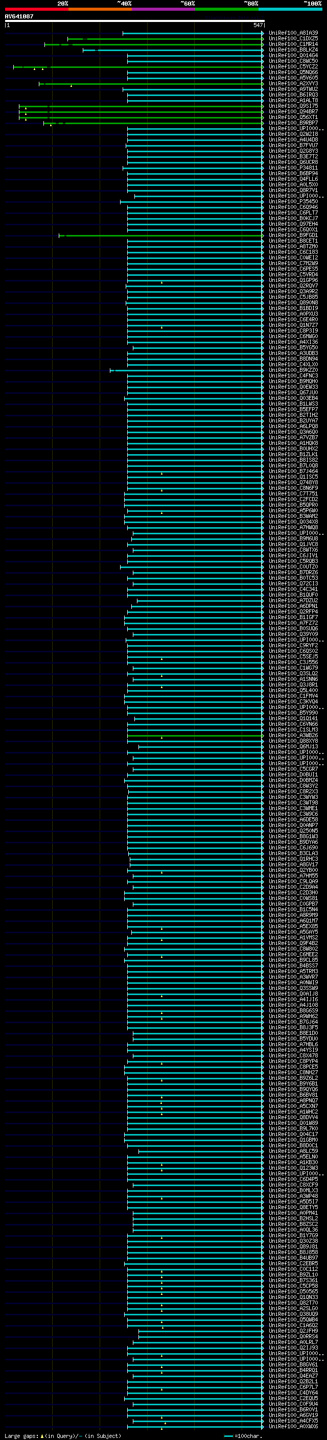
Task: Open hit UniRef100_Q4FLL6
Action: point(293,179)
